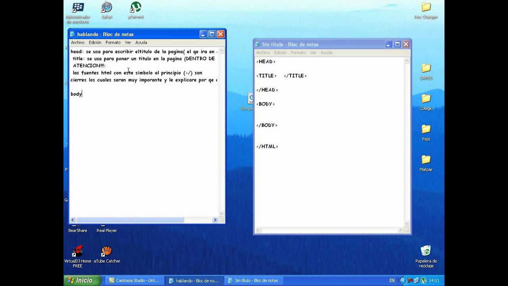
Task: Close the Sin título Notepad window
Action: (x=406, y=44)
